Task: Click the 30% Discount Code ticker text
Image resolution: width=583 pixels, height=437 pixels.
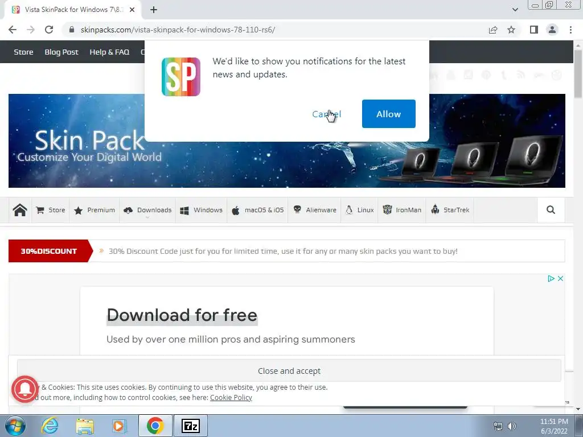Action: [283, 251]
